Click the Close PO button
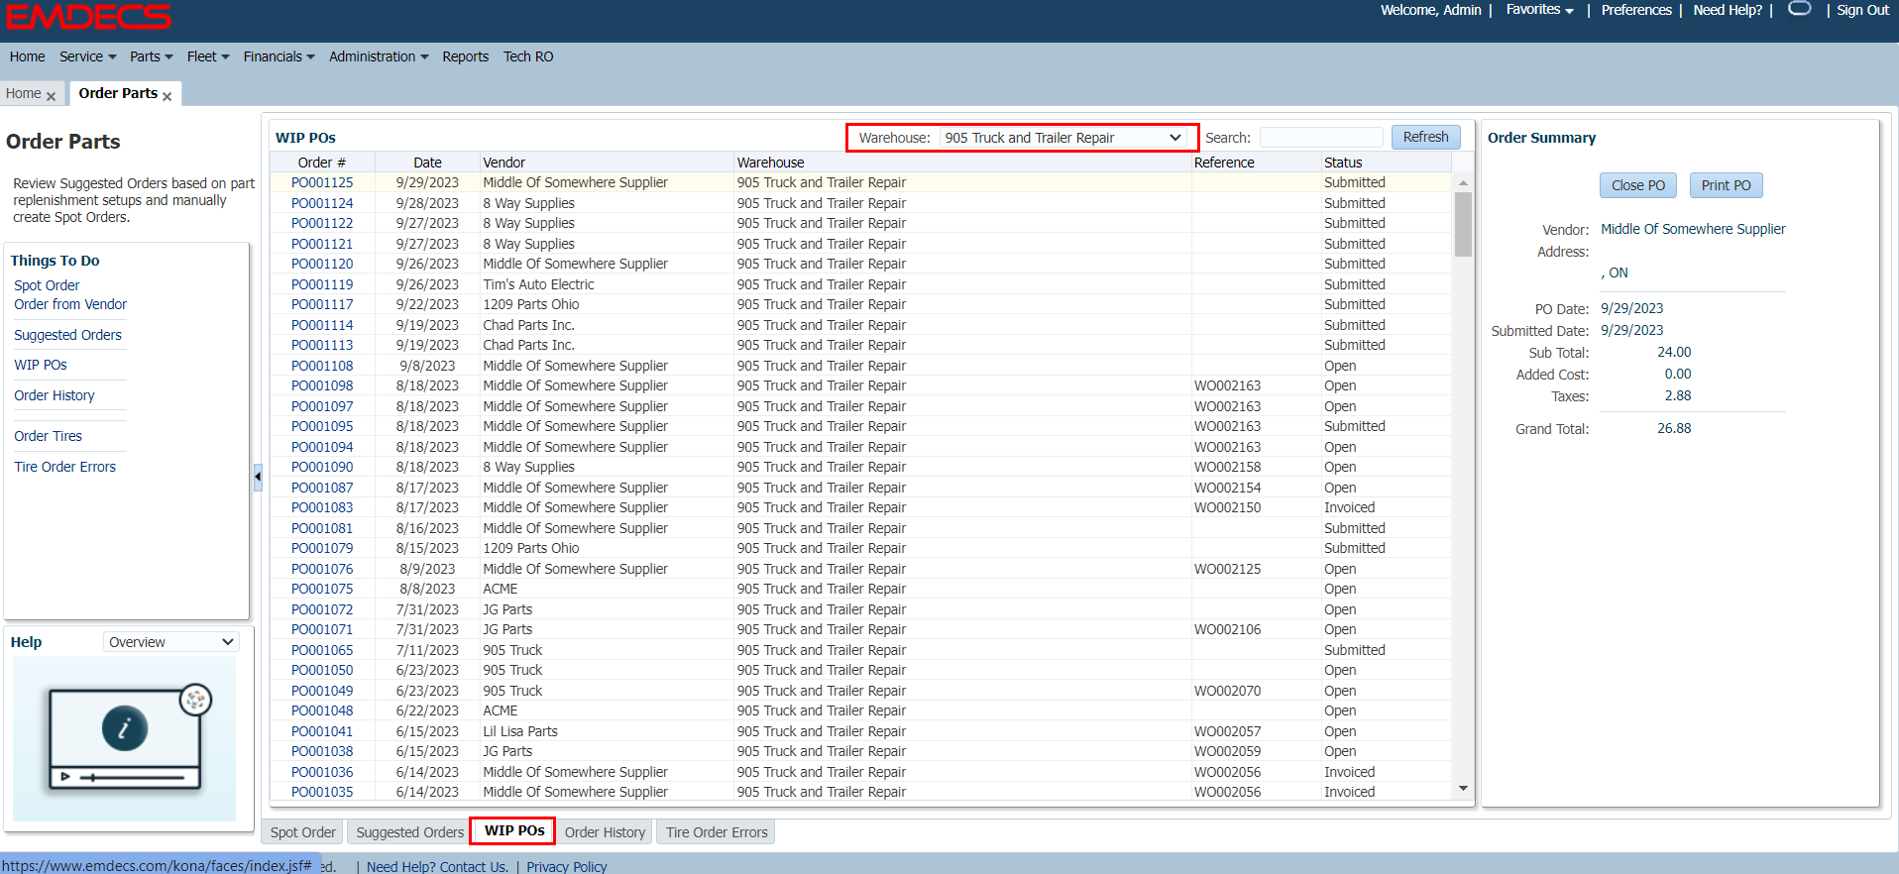 [1637, 185]
